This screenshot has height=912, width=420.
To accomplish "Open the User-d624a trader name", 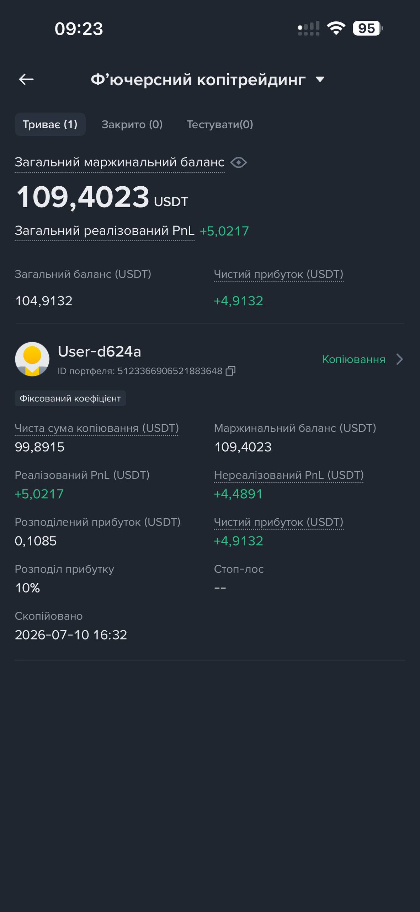I will pyautogui.click(x=100, y=352).
